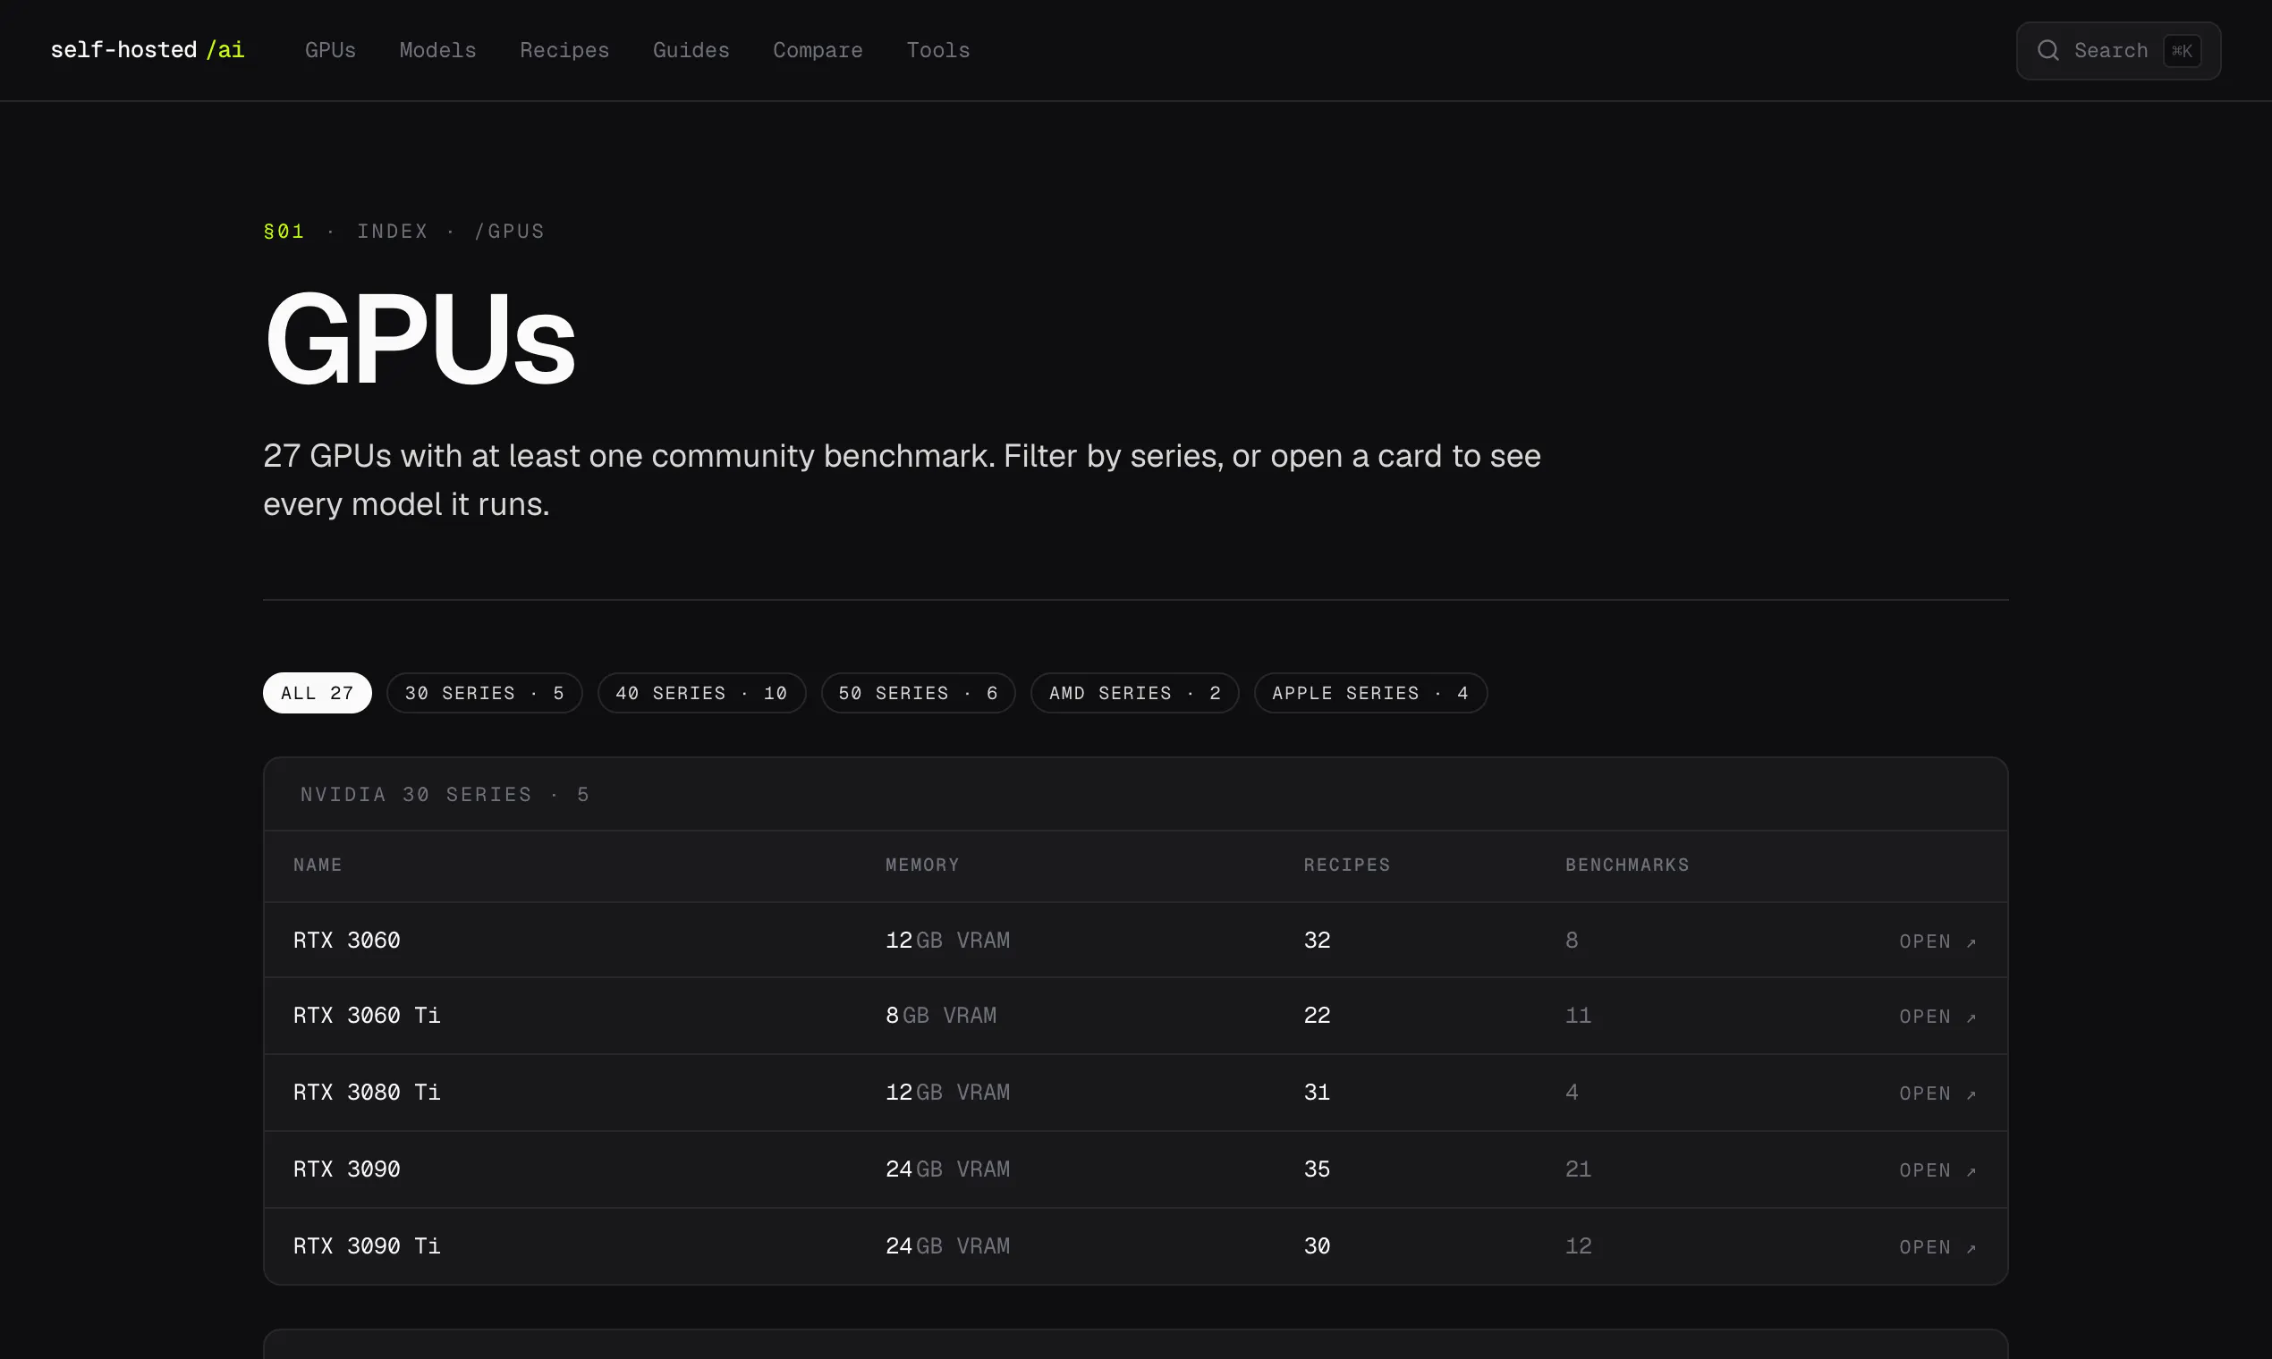Viewport: 2272px width, 1359px height.
Task: Click RTX 3090 Ti 24 GB VRAM
Action: click(947, 1246)
